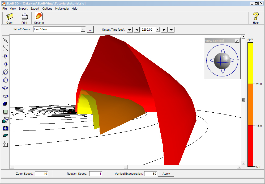Open the Options flame icon
The width and height of the screenshot is (265, 184).
click(39, 16)
